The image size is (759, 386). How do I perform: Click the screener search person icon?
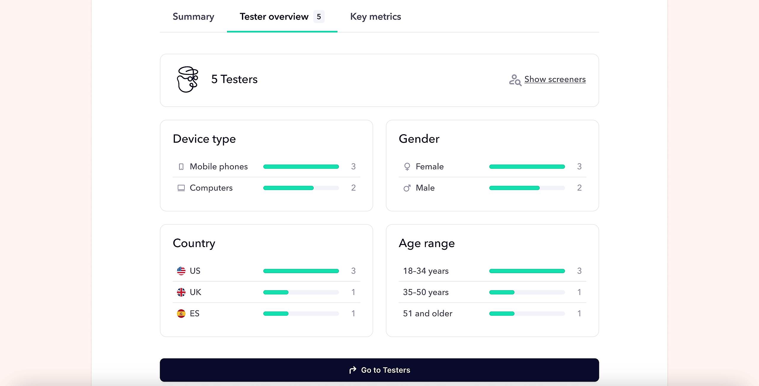pos(515,80)
